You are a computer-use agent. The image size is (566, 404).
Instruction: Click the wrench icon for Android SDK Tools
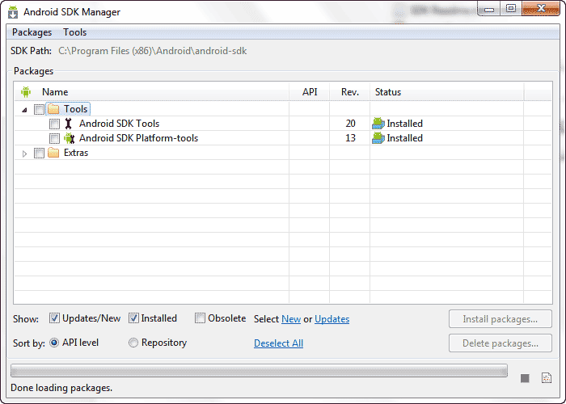pyautogui.click(x=68, y=124)
